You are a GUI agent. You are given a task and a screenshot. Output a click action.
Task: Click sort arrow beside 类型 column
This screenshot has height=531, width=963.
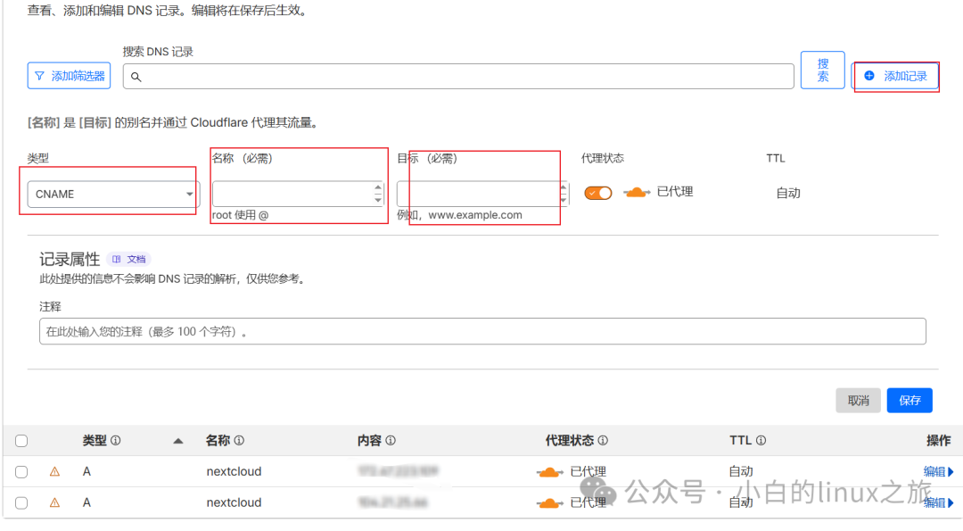pos(178,441)
